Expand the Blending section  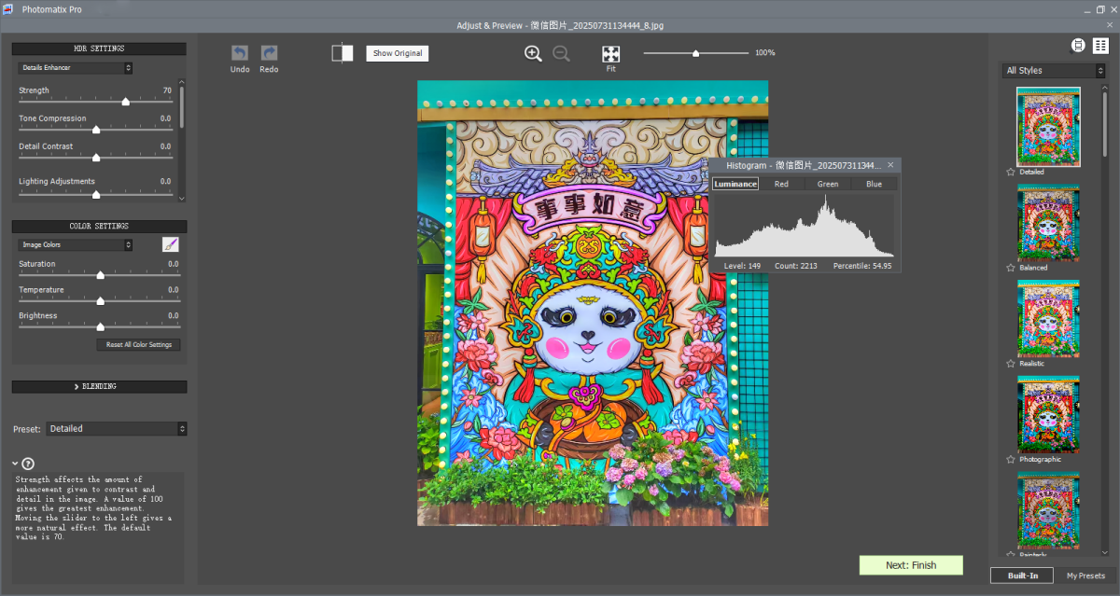pos(99,386)
